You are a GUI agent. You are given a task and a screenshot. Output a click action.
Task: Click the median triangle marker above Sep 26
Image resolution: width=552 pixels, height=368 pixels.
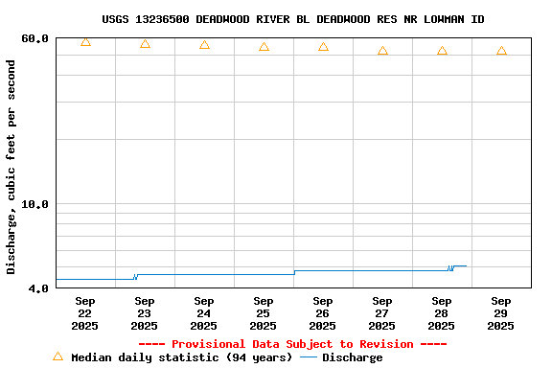[x=323, y=47]
